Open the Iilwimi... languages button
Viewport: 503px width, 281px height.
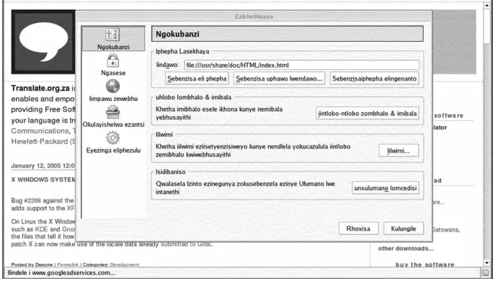pyautogui.click(x=399, y=151)
